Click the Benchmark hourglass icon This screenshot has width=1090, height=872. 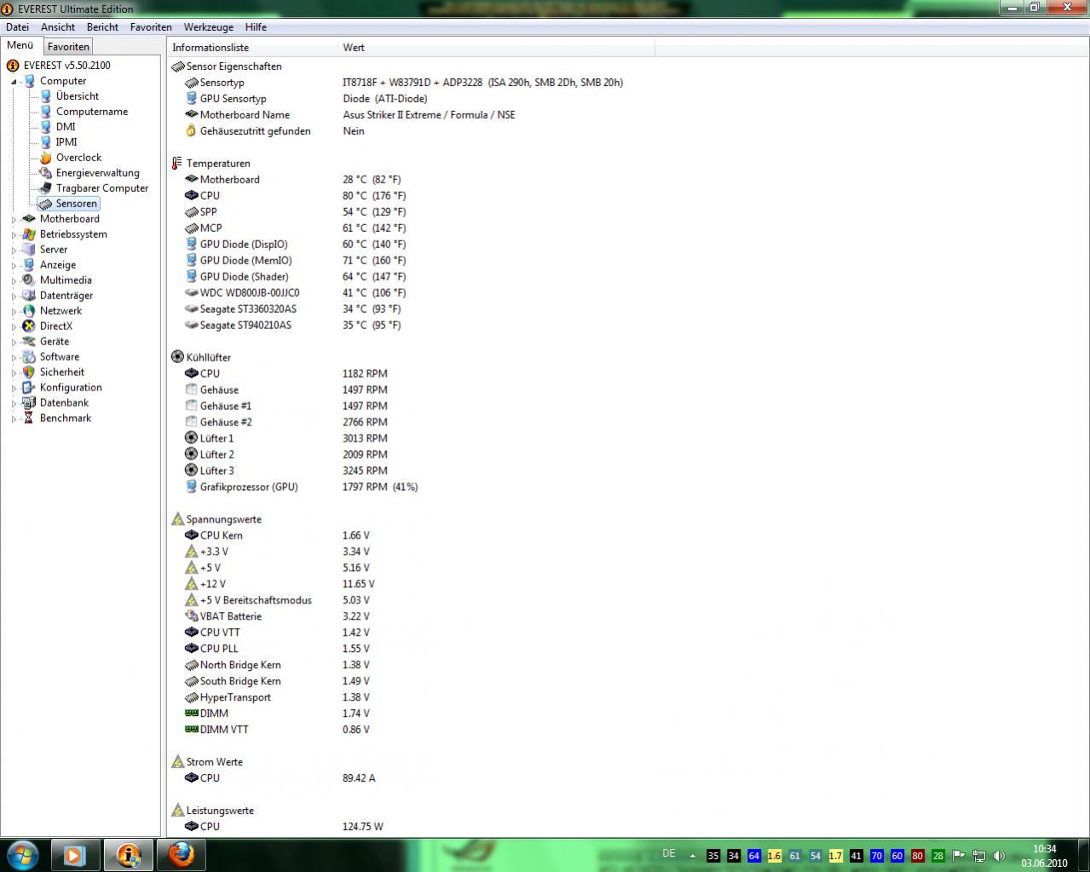pos(29,419)
